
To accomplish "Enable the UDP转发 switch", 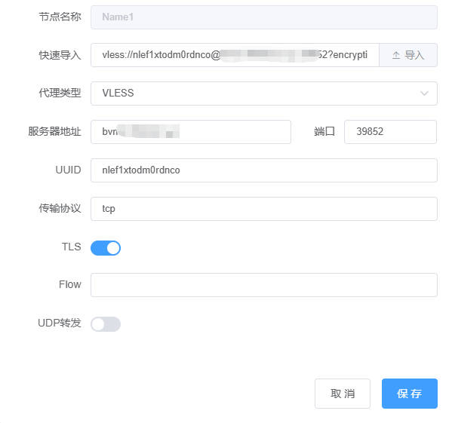I will click(x=106, y=324).
